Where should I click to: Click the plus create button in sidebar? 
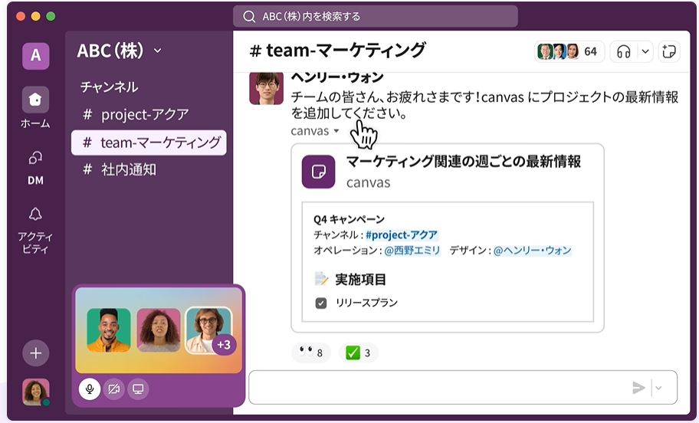pos(36,353)
